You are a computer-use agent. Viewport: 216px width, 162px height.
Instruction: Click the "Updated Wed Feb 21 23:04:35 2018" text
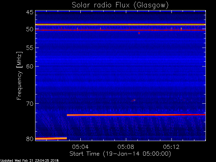[29, 161]
